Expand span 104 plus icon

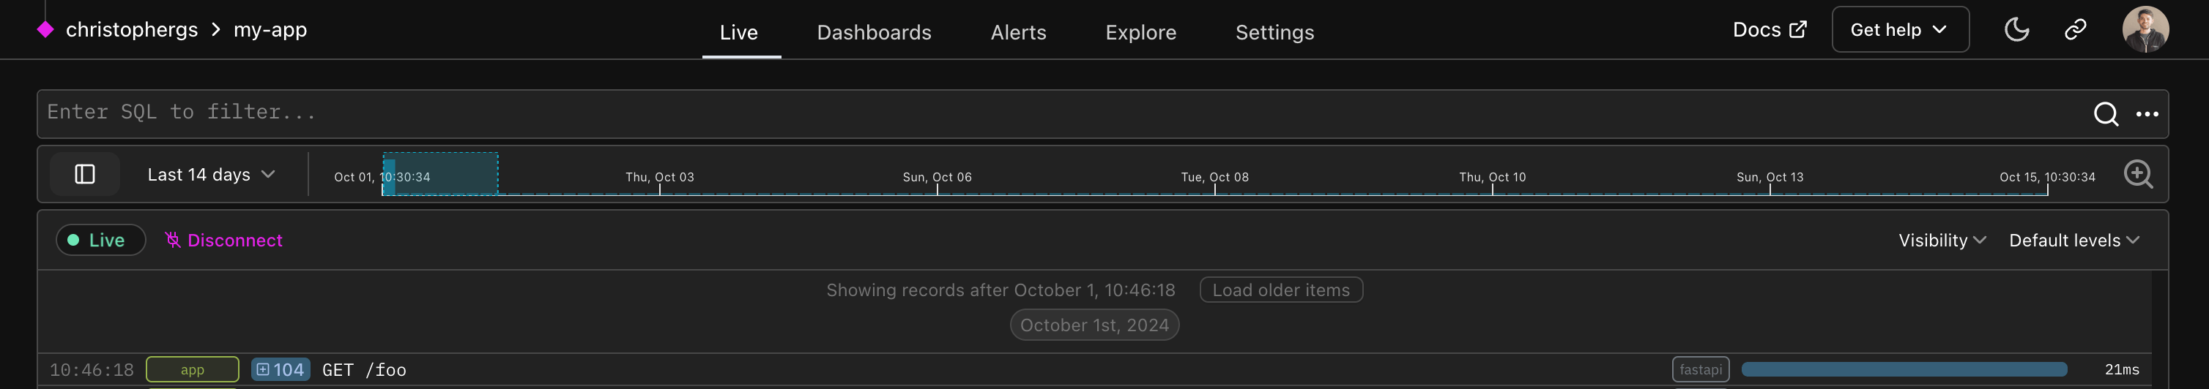[263, 369]
